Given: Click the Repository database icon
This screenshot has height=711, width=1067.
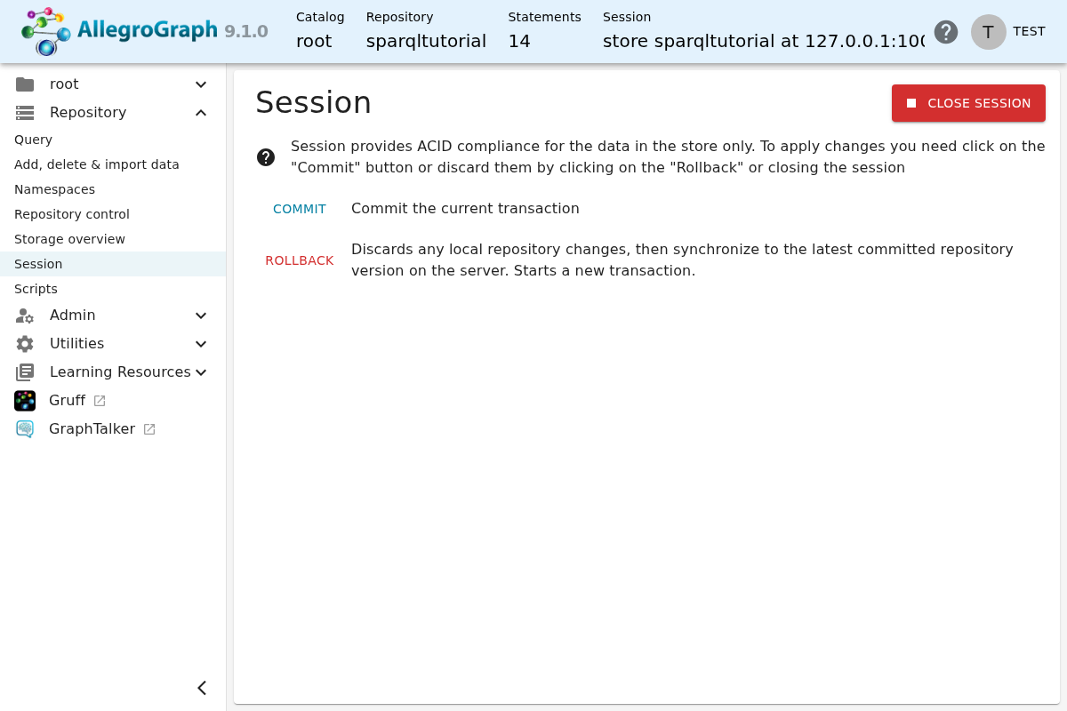Looking at the screenshot, I should click(25, 113).
